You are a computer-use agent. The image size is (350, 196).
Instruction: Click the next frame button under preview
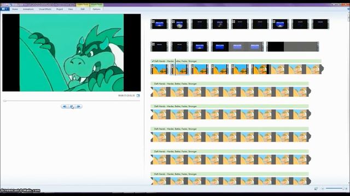click(79, 107)
